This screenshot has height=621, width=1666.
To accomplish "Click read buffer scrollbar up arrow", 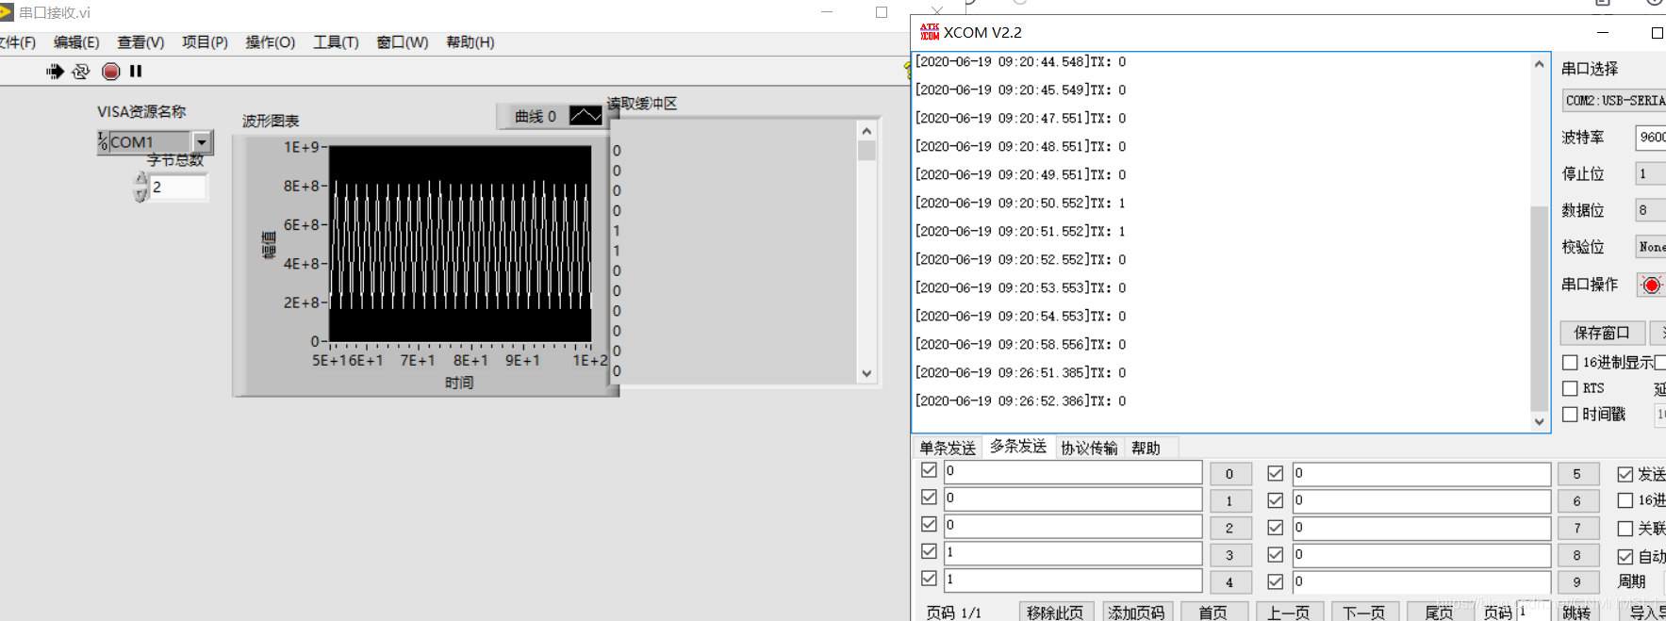I will click(866, 130).
